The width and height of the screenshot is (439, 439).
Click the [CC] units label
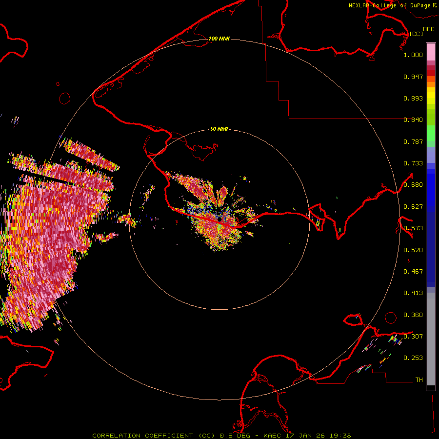click(416, 34)
